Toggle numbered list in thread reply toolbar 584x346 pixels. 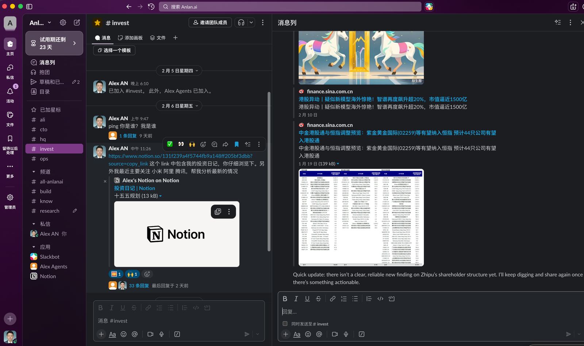[344, 299]
